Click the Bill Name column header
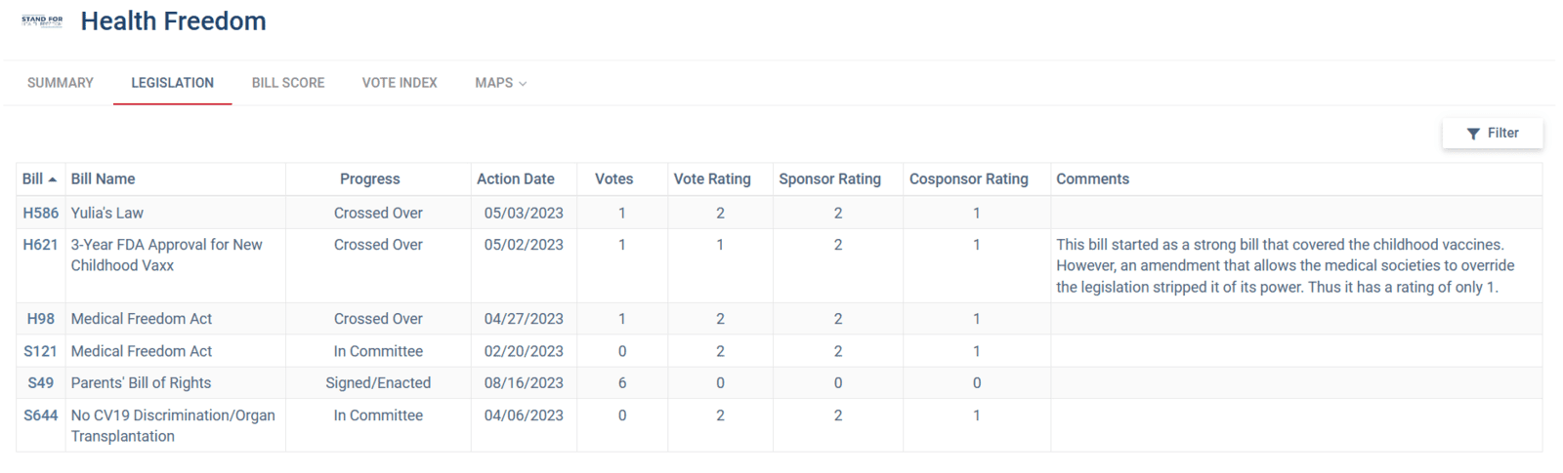The width and height of the screenshot is (1563, 473). click(x=104, y=179)
